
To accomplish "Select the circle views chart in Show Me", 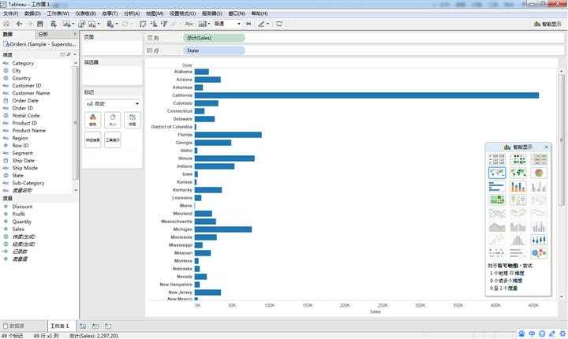I will 518,199.
